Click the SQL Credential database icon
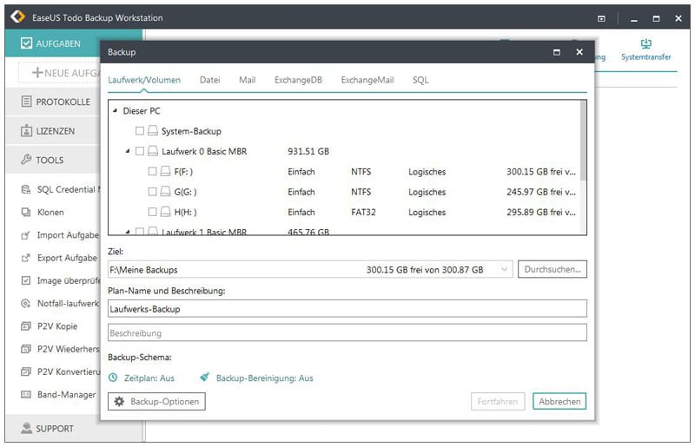The width and height of the screenshot is (695, 447). [26, 189]
